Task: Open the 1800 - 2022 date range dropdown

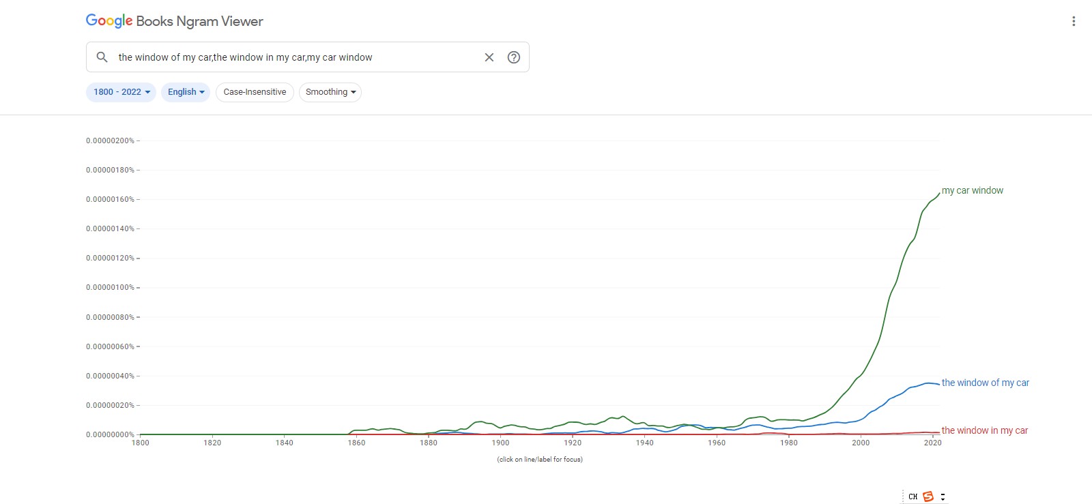Action: tap(121, 92)
